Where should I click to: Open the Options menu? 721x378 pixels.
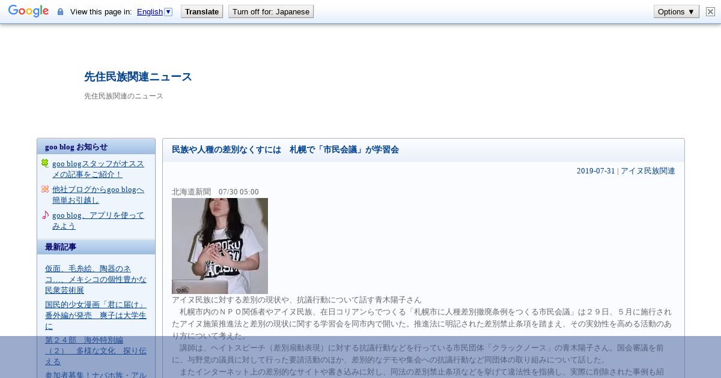click(x=677, y=11)
